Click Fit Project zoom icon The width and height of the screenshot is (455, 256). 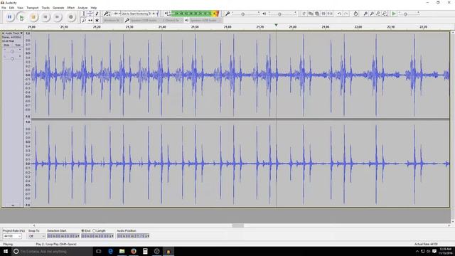[x=385, y=14]
